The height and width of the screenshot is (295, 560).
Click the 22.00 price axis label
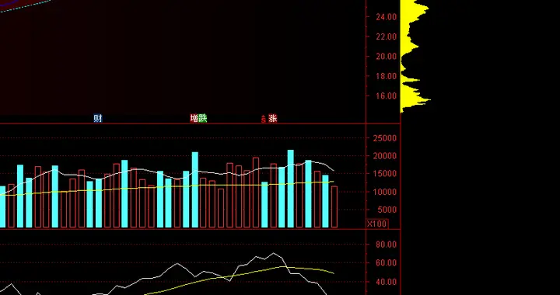click(386, 36)
